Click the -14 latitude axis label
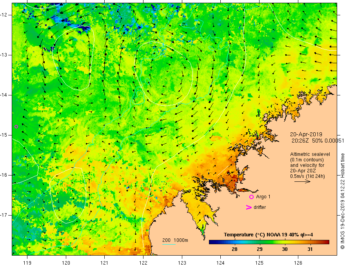The width and height of the screenshot is (345, 267). [4, 95]
